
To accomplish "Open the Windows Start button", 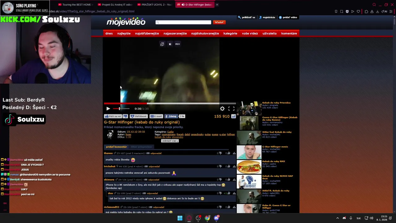I will [x=180, y=218].
